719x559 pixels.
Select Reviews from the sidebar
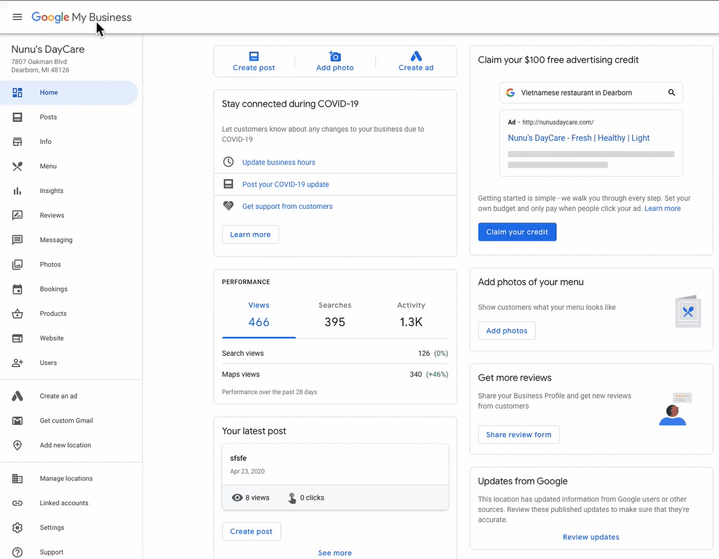pyautogui.click(x=69, y=216)
